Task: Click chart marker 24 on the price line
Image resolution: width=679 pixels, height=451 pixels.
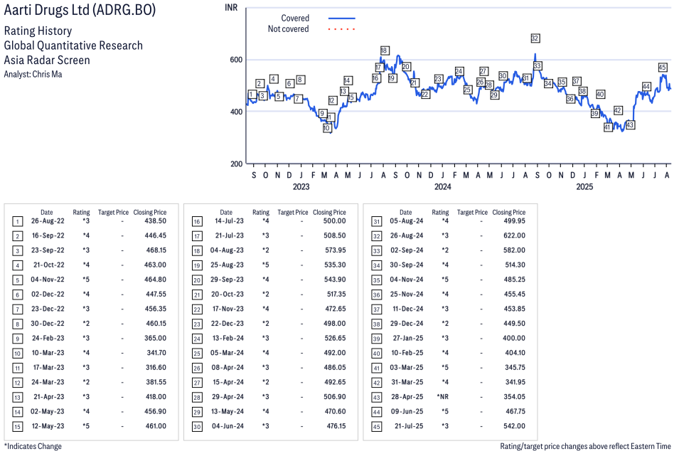Action: (x=459, y=71)
